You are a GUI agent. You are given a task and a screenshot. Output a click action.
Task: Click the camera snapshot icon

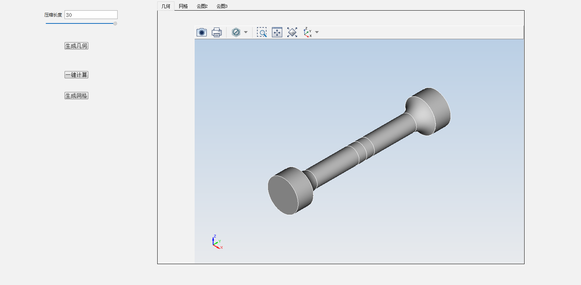tap(202, 32)
